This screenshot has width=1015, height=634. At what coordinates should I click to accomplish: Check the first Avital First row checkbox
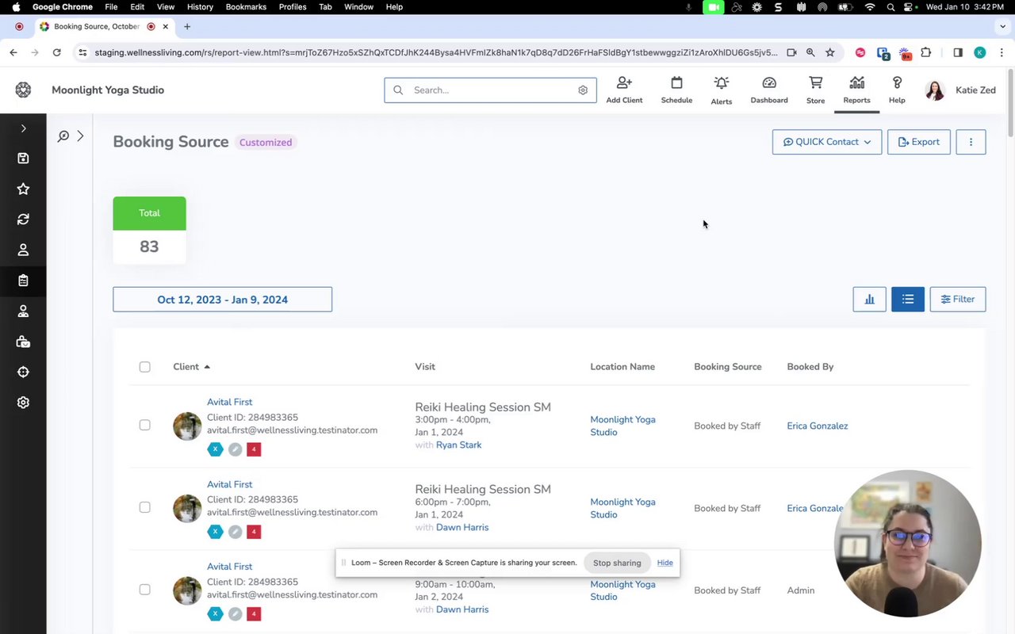coord(144,426)
